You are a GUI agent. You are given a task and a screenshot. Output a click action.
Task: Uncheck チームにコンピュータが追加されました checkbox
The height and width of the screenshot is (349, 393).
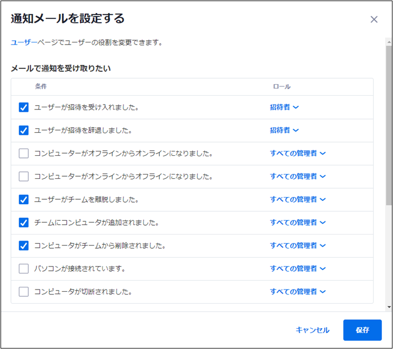point(24,222)
